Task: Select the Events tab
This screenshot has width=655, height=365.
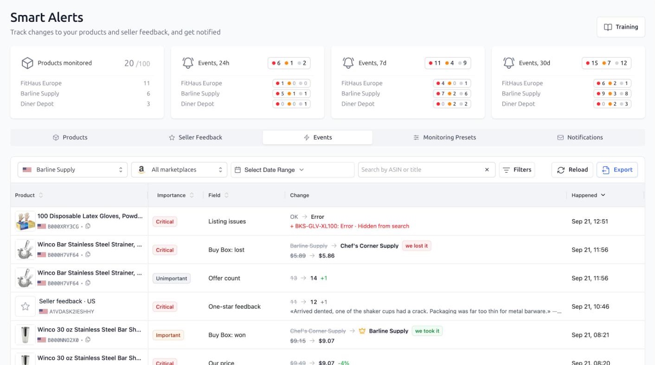Action: point(317,137)
